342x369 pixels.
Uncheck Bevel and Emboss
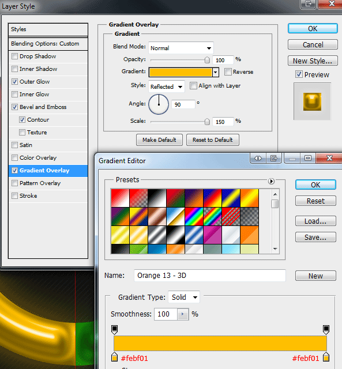(x=14, y=107)
